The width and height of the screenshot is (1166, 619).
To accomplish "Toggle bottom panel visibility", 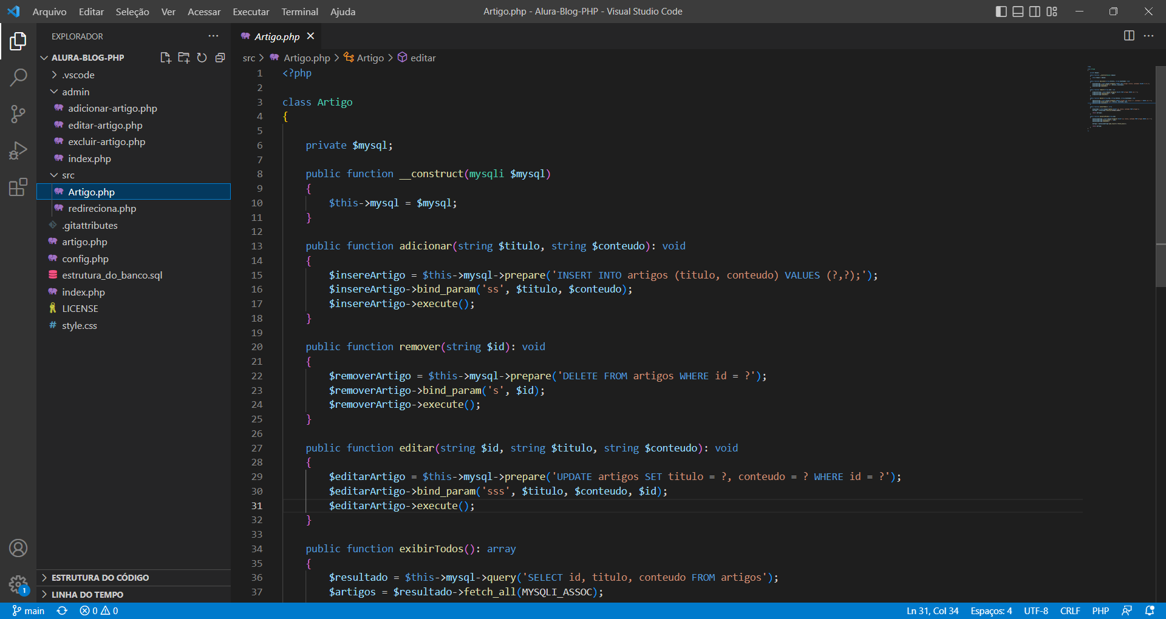I will point(1018,12).
